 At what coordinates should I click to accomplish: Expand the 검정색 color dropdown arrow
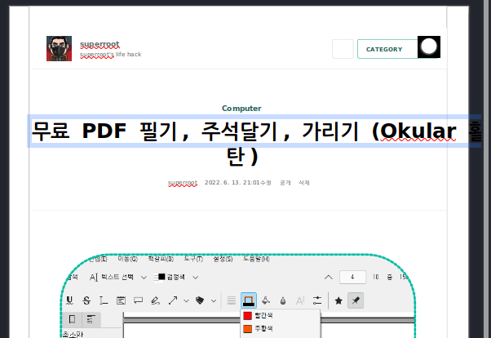pos(196,278)
